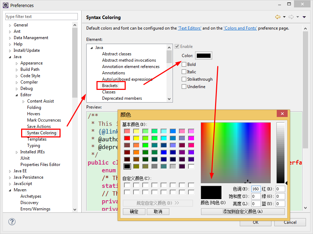Toggle the Enable checkbox
The height and width of the screenshot is (234, 313).
point(177,47)
